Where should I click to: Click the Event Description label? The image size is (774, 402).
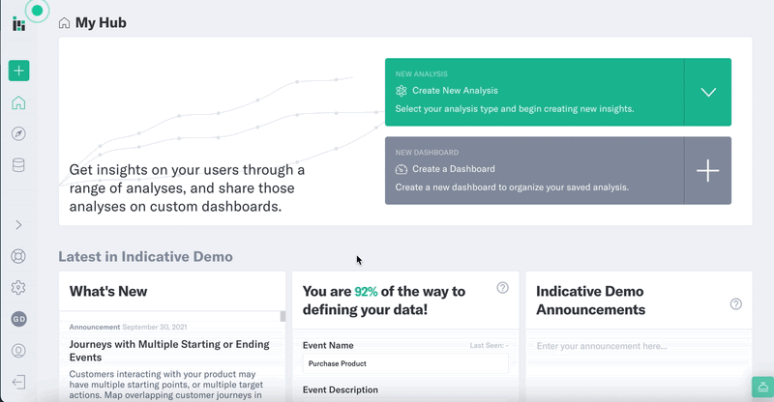[x=341, y=389]
